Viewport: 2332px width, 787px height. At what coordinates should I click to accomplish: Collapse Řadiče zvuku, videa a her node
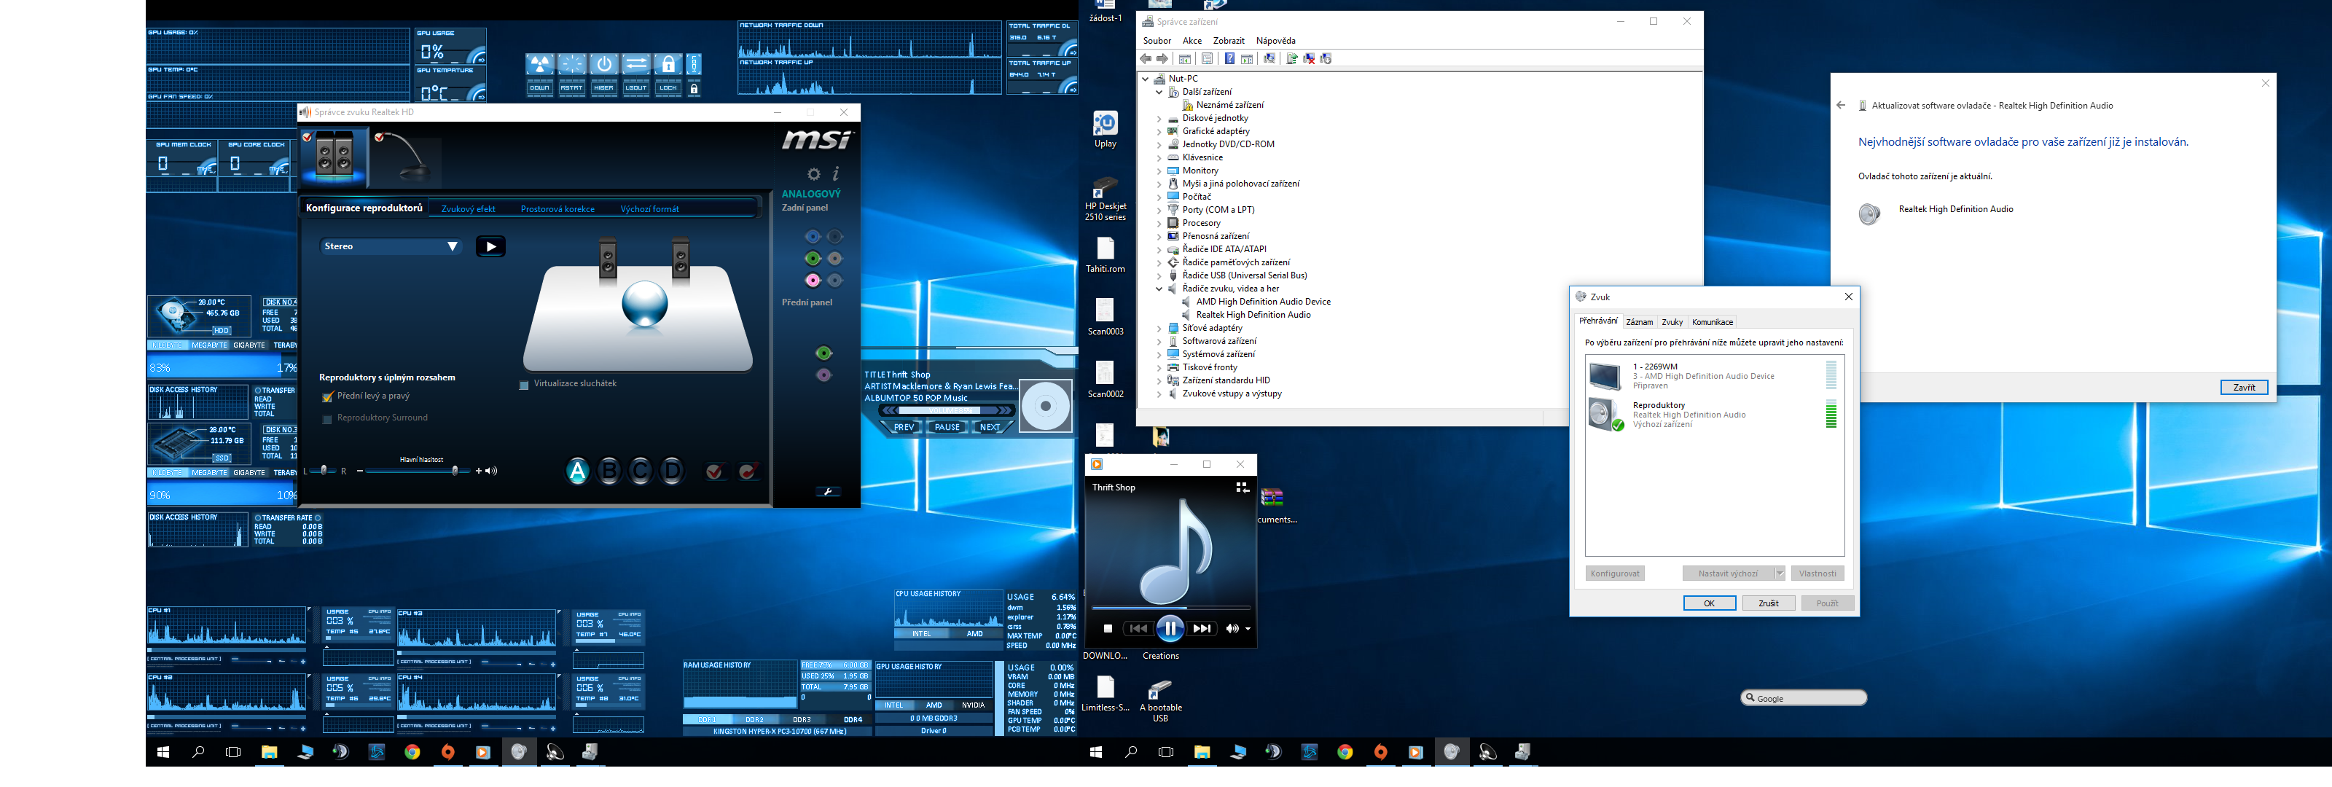1159,289
